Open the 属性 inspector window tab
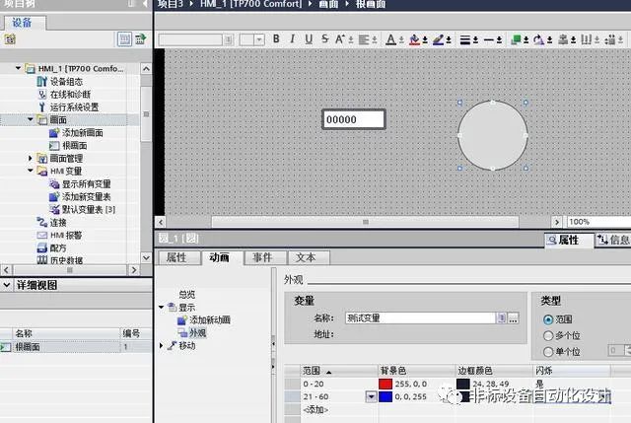631x423 pixels. pos(569,241)
